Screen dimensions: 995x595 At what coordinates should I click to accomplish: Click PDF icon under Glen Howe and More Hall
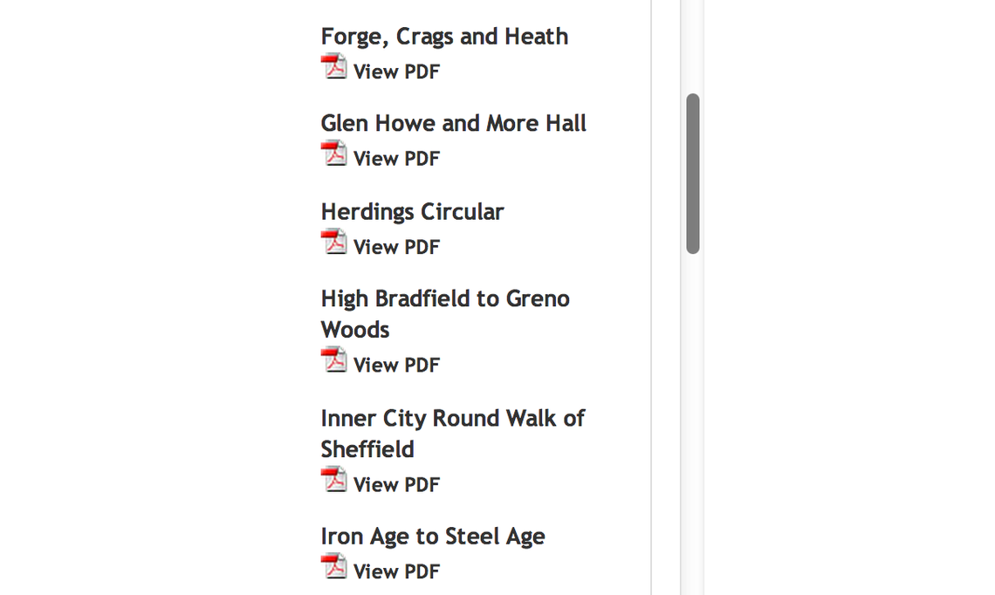pyautogui.click(x=333, y=154)
